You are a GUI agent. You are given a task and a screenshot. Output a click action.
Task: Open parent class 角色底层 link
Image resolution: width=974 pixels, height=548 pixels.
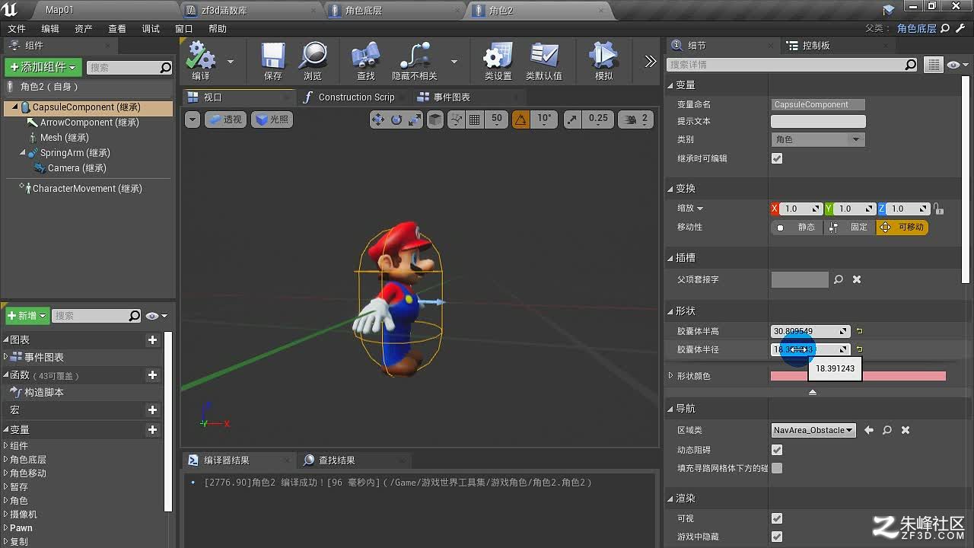(x=916, y=29)
